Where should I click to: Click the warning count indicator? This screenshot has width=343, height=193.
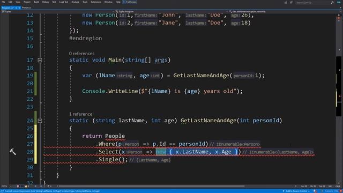[x=27, y=186]
